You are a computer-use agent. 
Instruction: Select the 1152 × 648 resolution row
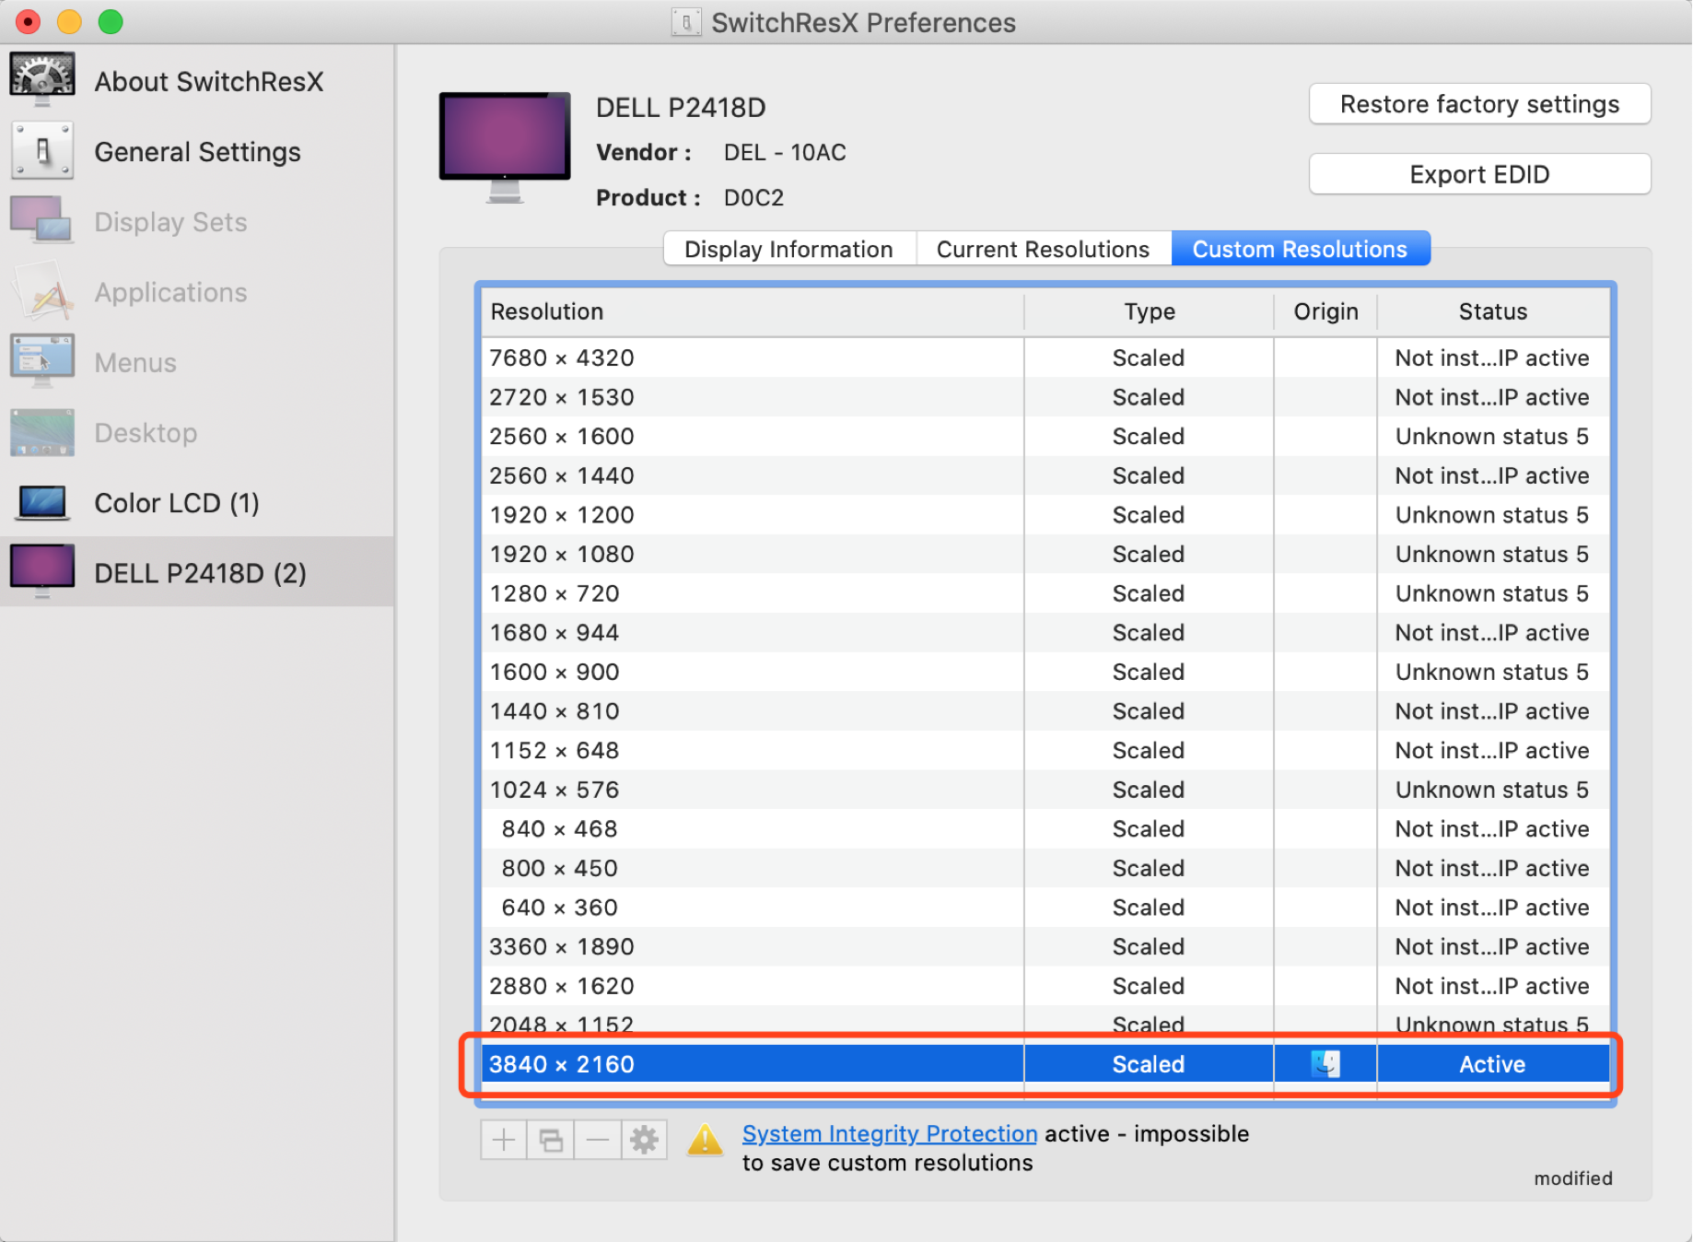1045,750
